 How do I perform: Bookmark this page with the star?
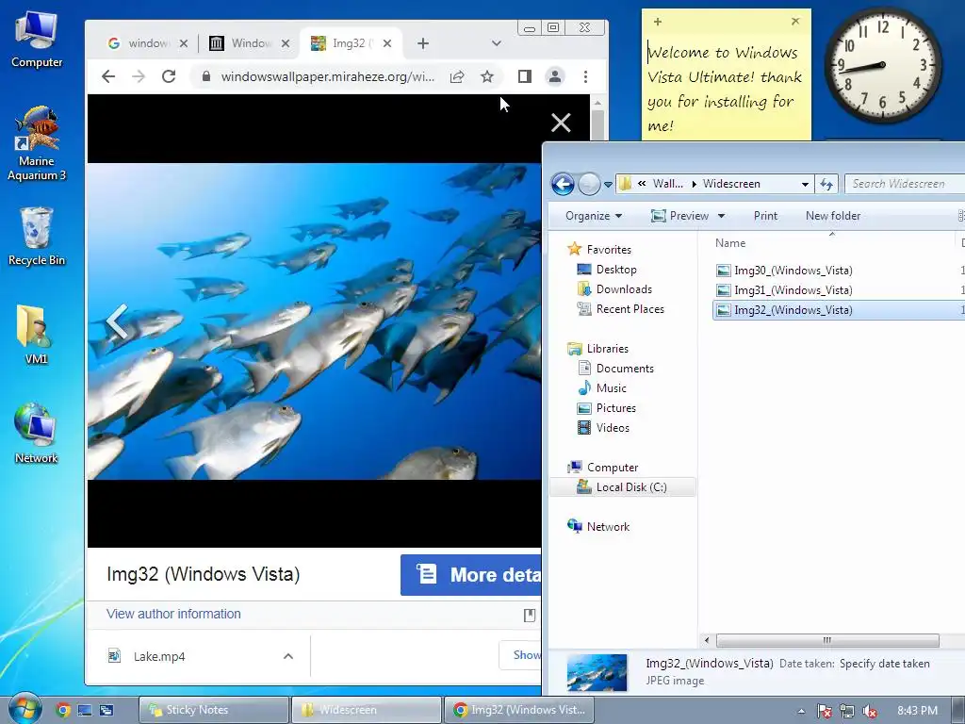(487, 76)
